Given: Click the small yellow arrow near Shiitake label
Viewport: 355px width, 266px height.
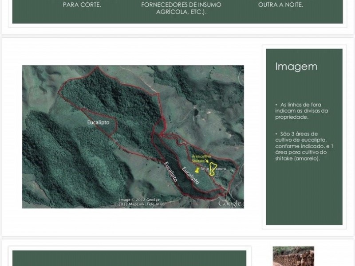Looking at the screenshot, I should pos(207,161).
